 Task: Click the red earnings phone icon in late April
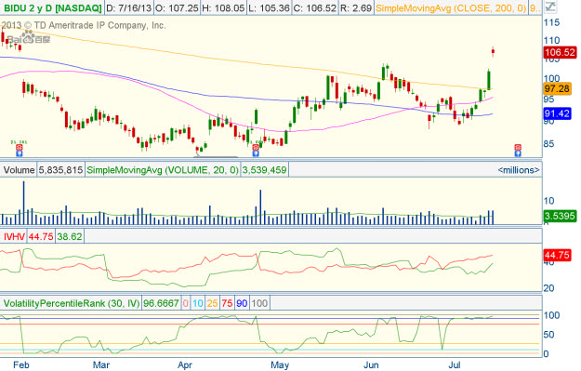(256, 148)
